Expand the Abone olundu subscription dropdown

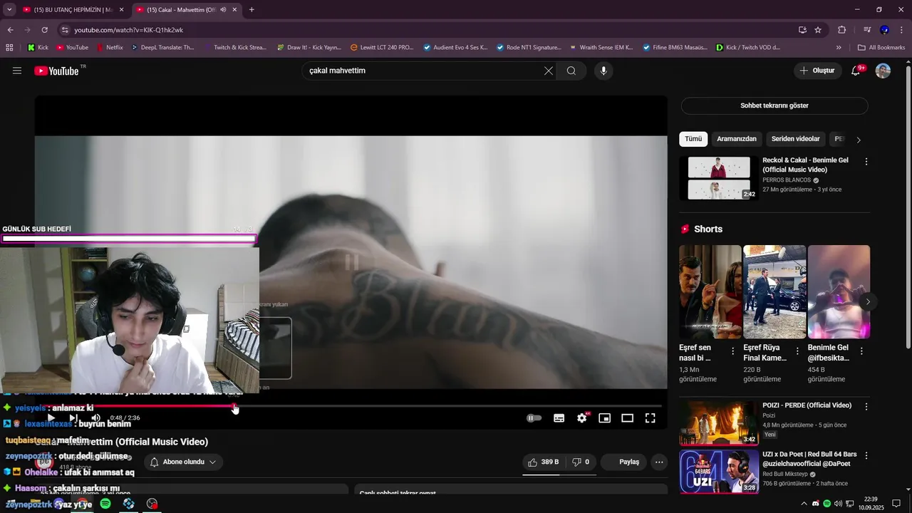point(184,462)
